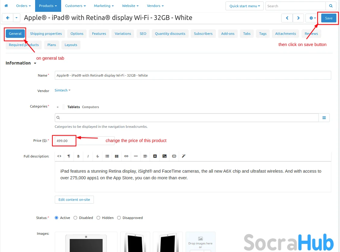The height and width of the screenshot is (252, 340).
Task: Insert a link in the description editor
Action: [x=126, y=156]
